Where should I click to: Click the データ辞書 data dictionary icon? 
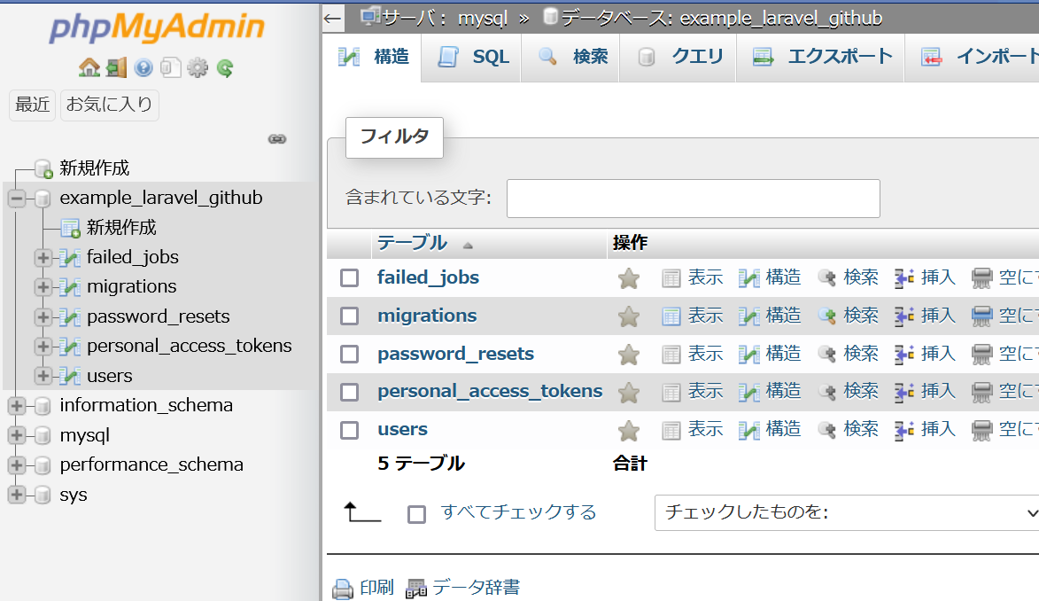pos(416,589)
